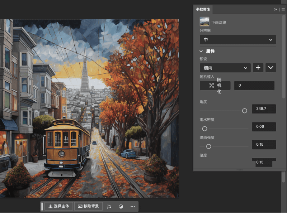
Task: Open the 预设 dropdown showing 细雨
Action: point(225,68)
